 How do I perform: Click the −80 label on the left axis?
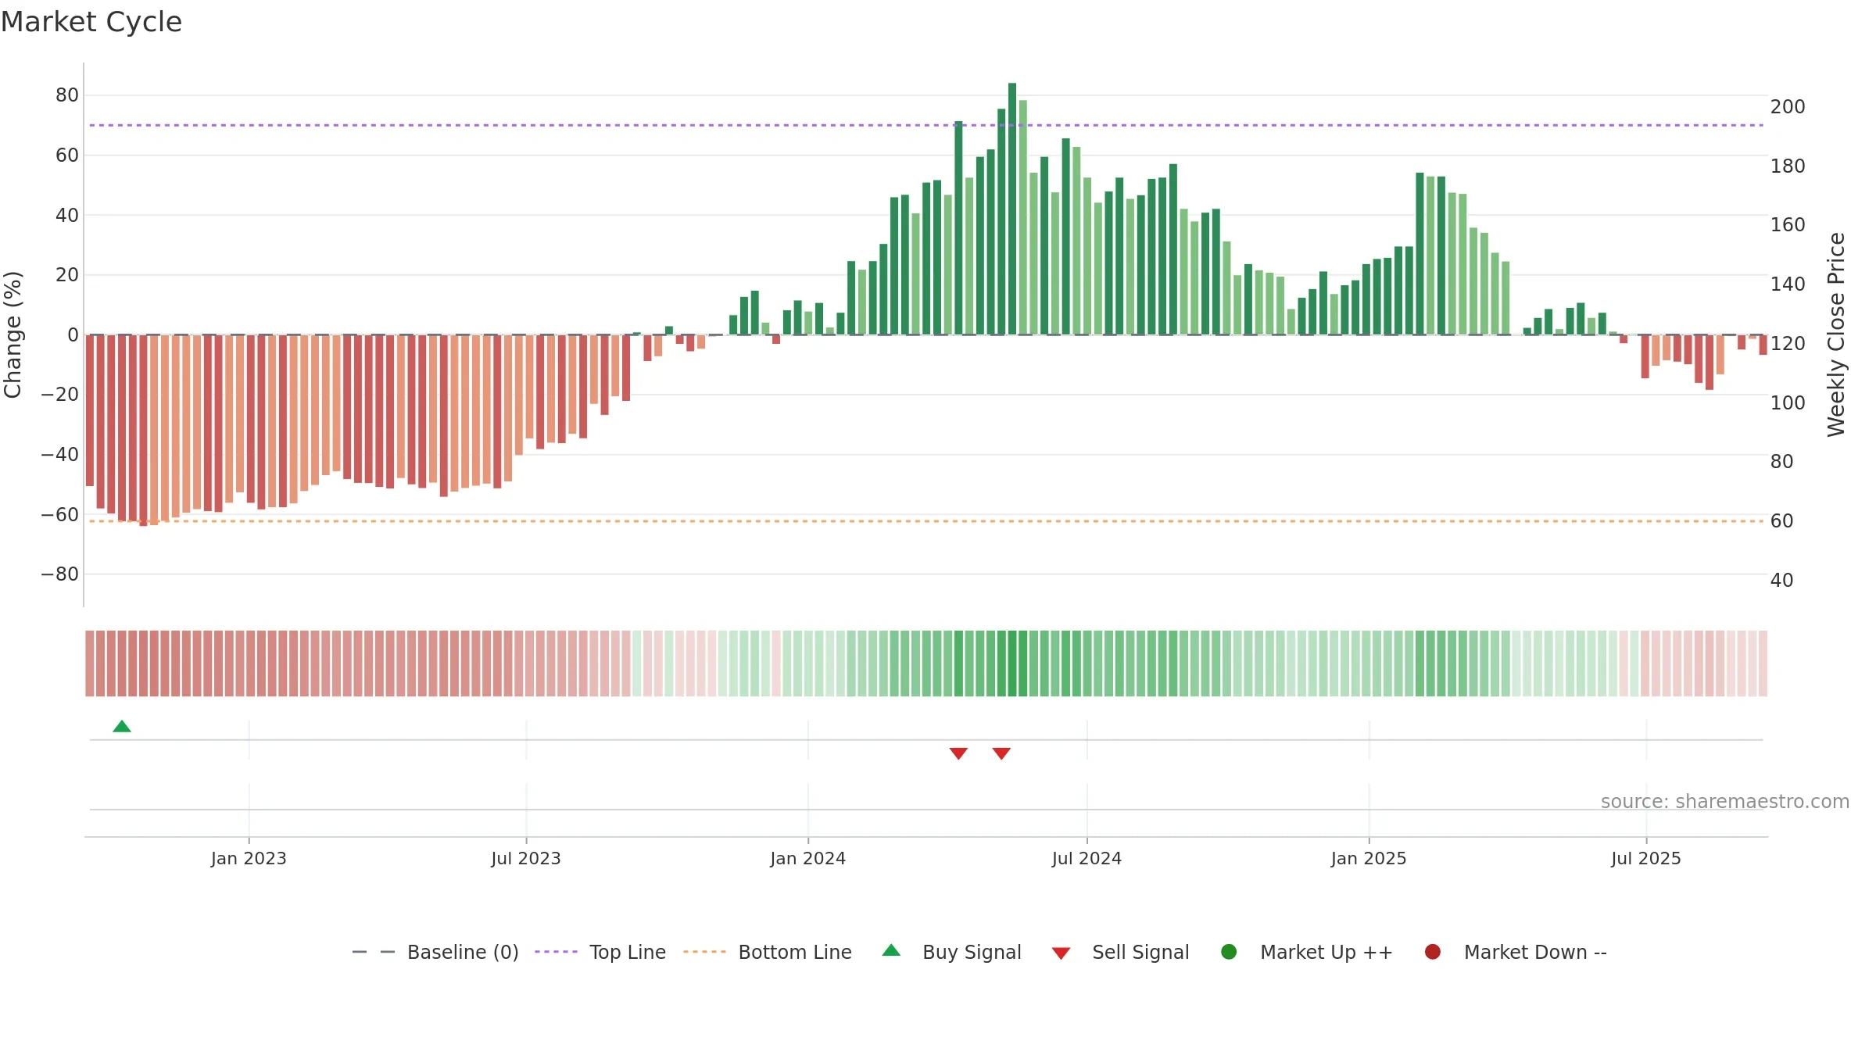tap(60, 574)
